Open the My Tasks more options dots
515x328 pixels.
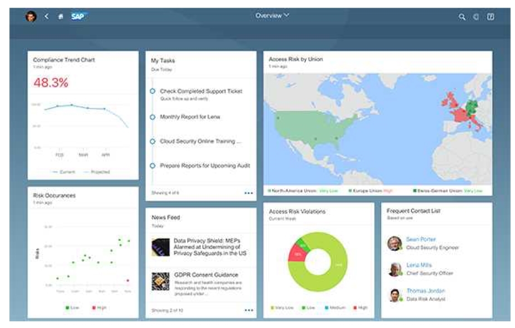pos(249,193)
